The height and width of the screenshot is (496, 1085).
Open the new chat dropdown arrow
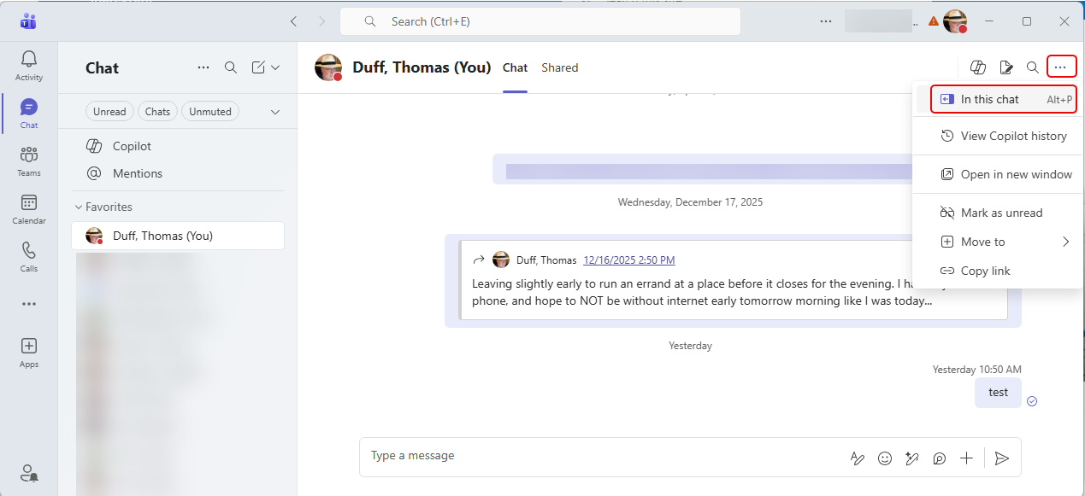275,67
